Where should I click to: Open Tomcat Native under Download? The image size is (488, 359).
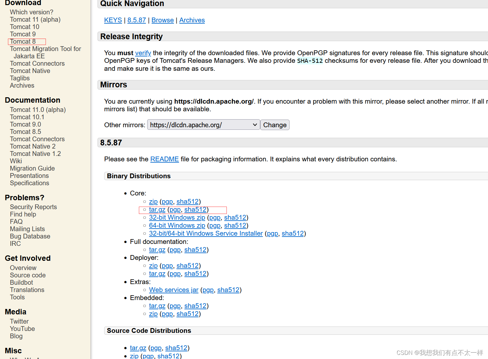pyautogui.click(x=30, y=71)
